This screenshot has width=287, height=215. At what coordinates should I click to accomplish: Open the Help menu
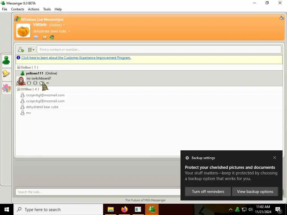click(58, 9)
